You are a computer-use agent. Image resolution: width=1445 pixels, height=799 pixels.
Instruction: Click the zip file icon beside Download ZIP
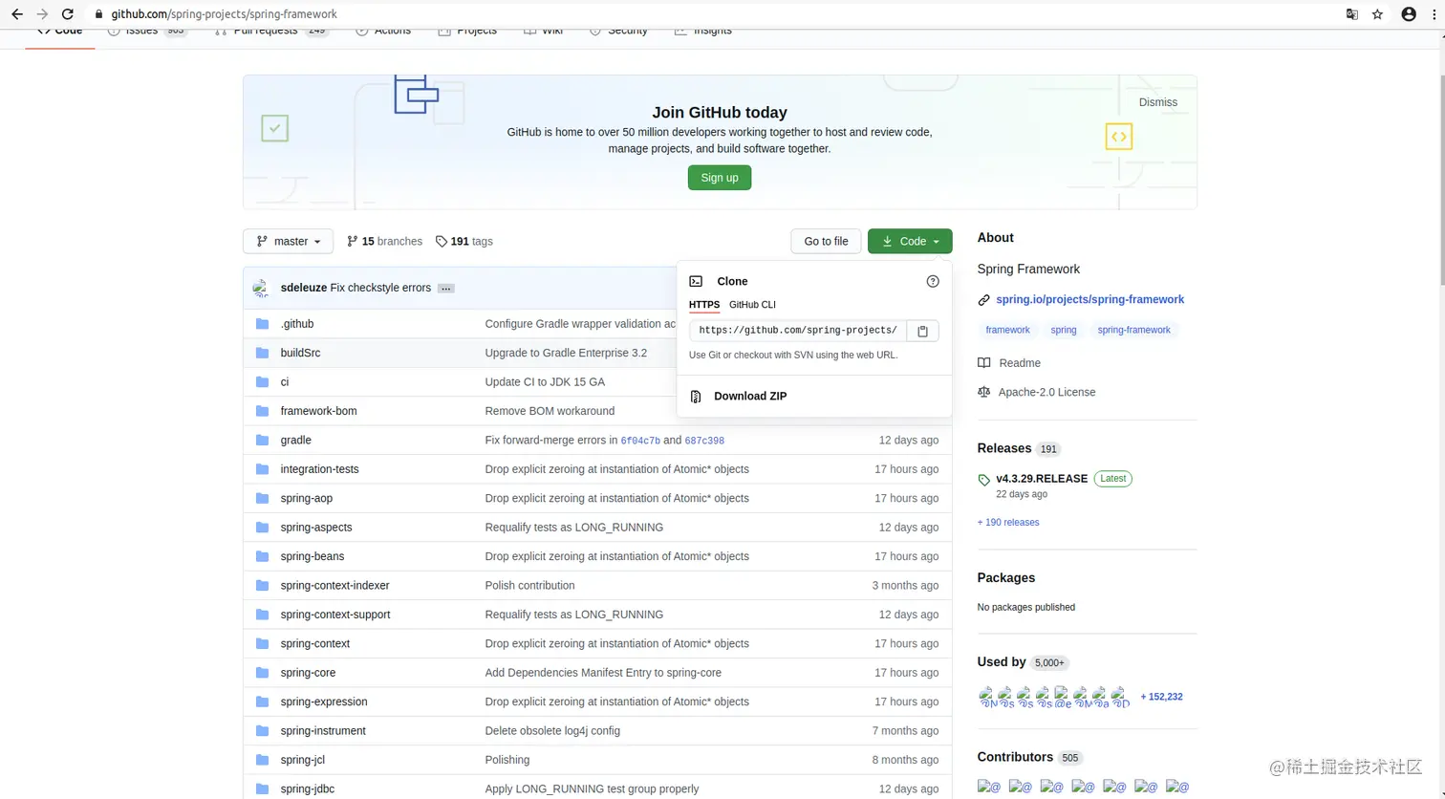[x=696, y=397]
